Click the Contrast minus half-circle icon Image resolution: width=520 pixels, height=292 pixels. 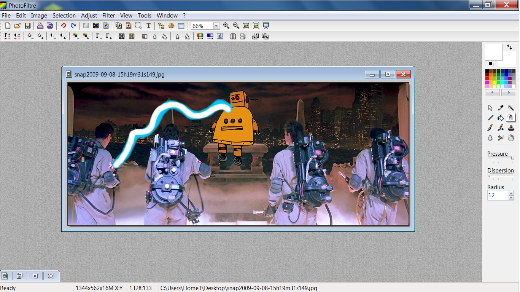tap(53, 37)
